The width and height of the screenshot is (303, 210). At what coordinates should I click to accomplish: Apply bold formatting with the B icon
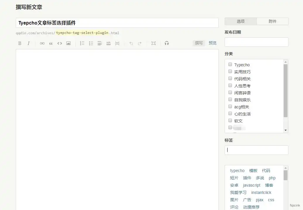(20, 43)
